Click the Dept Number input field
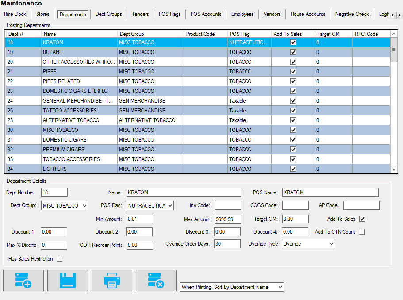 pos(54,192)
